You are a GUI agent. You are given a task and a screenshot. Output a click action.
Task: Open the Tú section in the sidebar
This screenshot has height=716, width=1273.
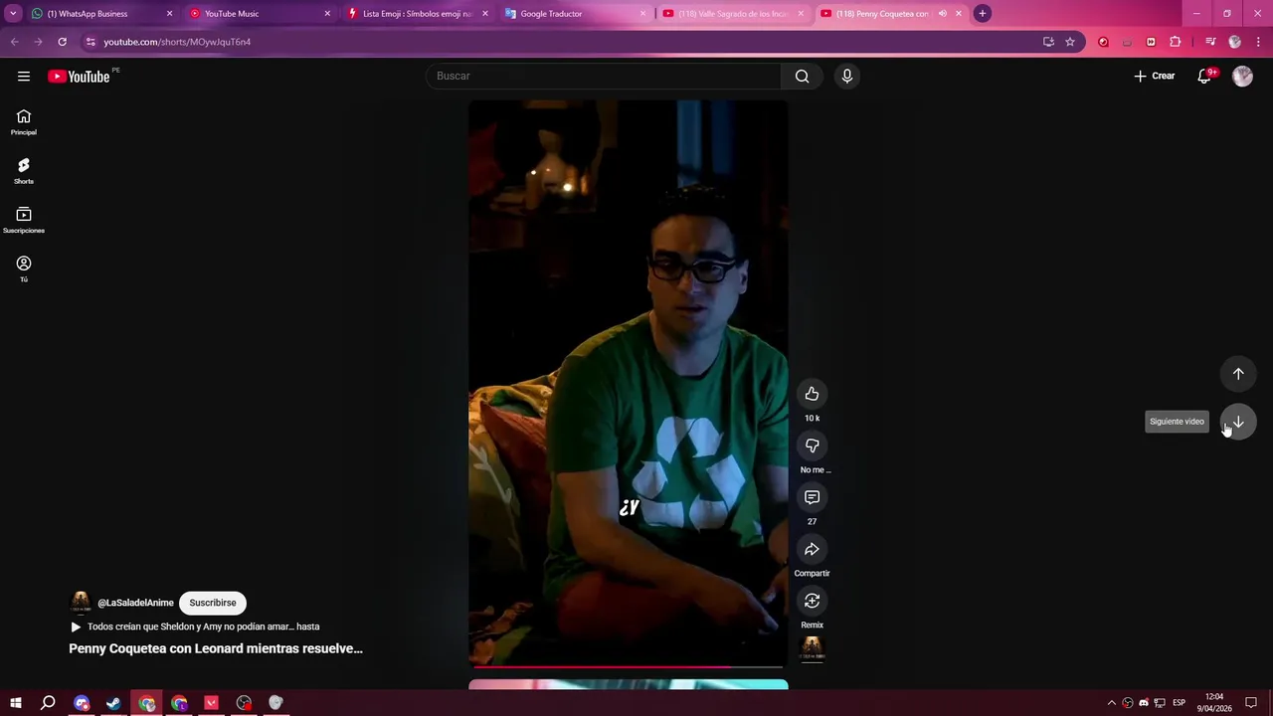coord(24,268)
